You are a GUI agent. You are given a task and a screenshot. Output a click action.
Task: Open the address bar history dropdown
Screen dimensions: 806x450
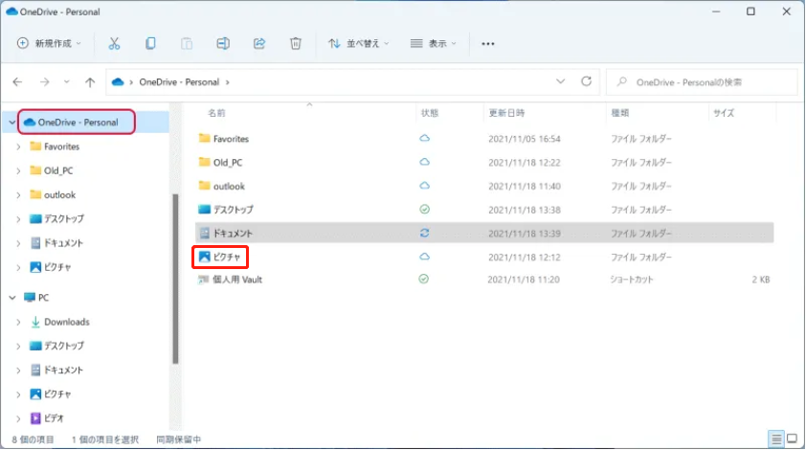(x=560, y=81)
